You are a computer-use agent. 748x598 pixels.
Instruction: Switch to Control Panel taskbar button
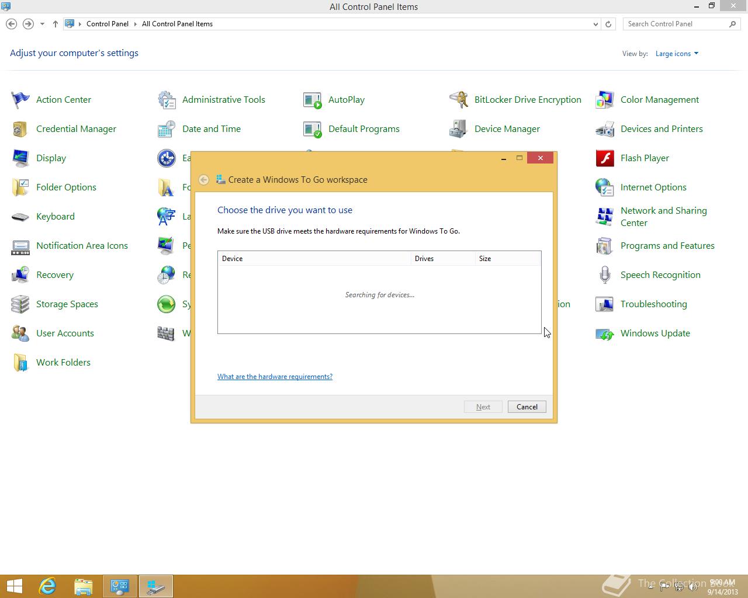[x=120, y=586]
